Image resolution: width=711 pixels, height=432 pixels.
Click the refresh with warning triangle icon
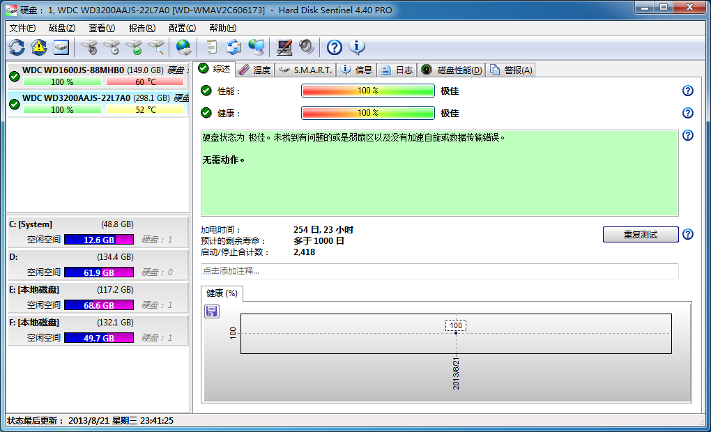[39, 47]
